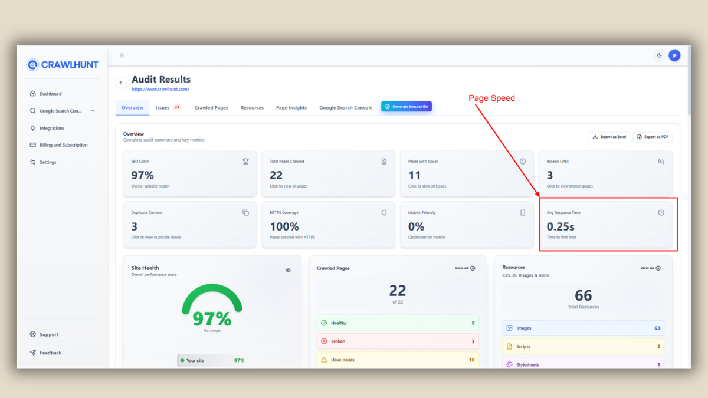Toggle the hamburger sidebar menu
Screen dimensions: 708x398
[x=122, y=55]
